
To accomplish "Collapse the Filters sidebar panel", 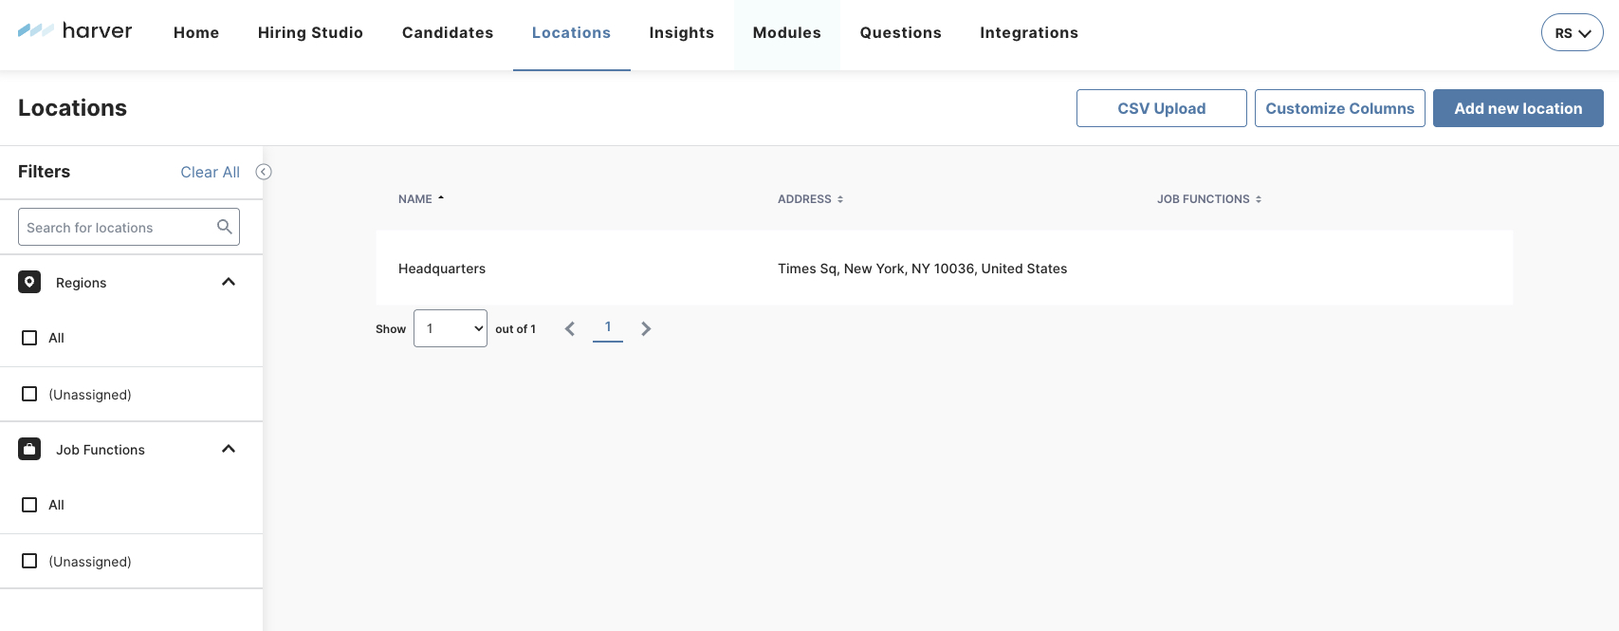I will pos(264,172).
